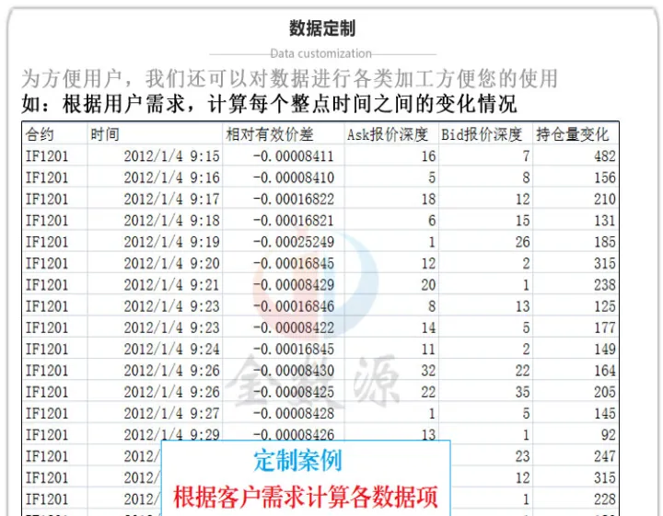The height and width of the screenshot is (516, 663).
Task: Click position change value 185
Action: point(605,242)
